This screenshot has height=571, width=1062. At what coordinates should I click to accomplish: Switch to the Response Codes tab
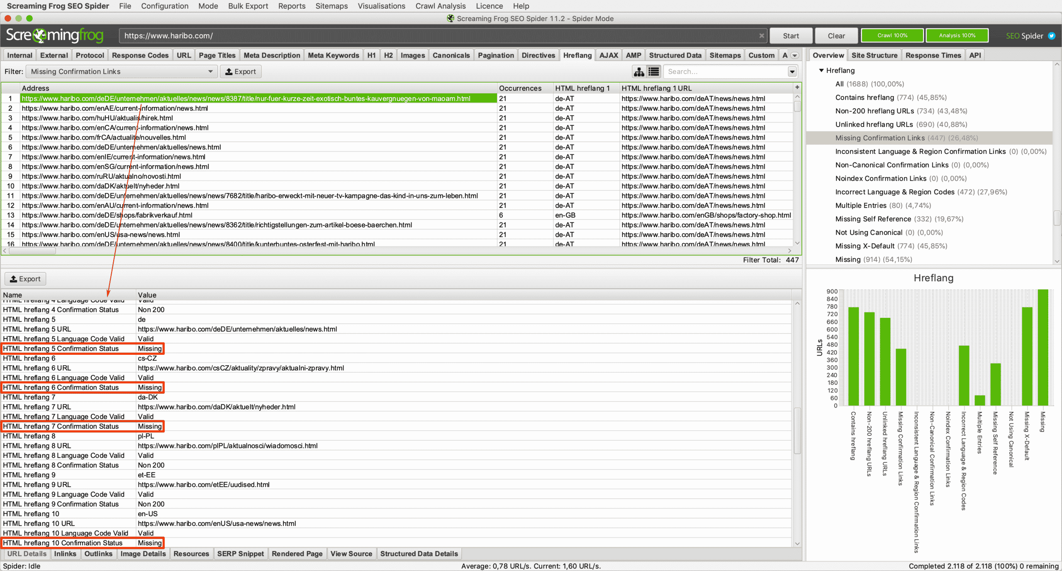click(140, 55)
